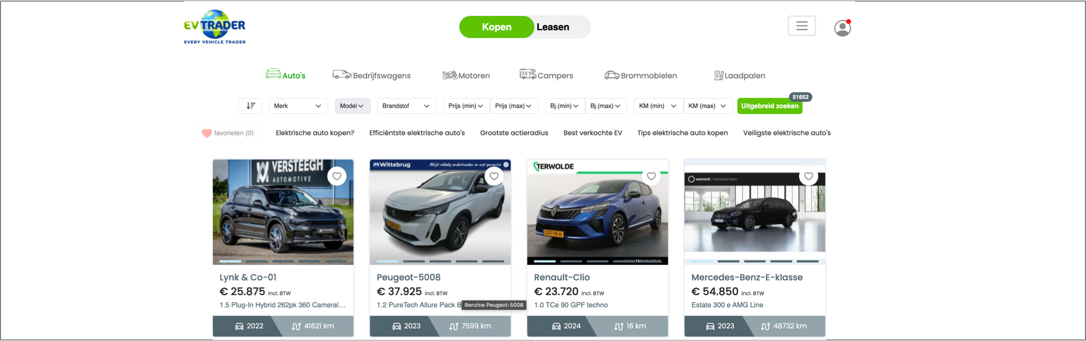
Task: Click Uitgebreid zoeken button
Action: 770,106
